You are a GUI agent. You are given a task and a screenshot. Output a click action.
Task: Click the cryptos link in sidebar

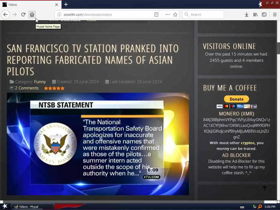(x=248, y=143)
